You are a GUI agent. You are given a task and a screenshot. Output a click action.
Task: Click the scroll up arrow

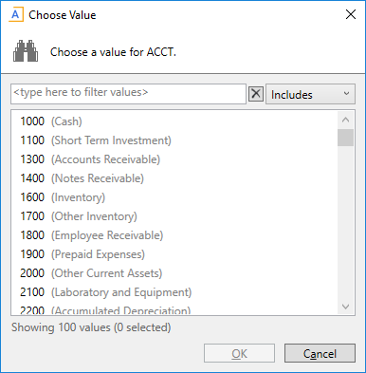point(345,120)
